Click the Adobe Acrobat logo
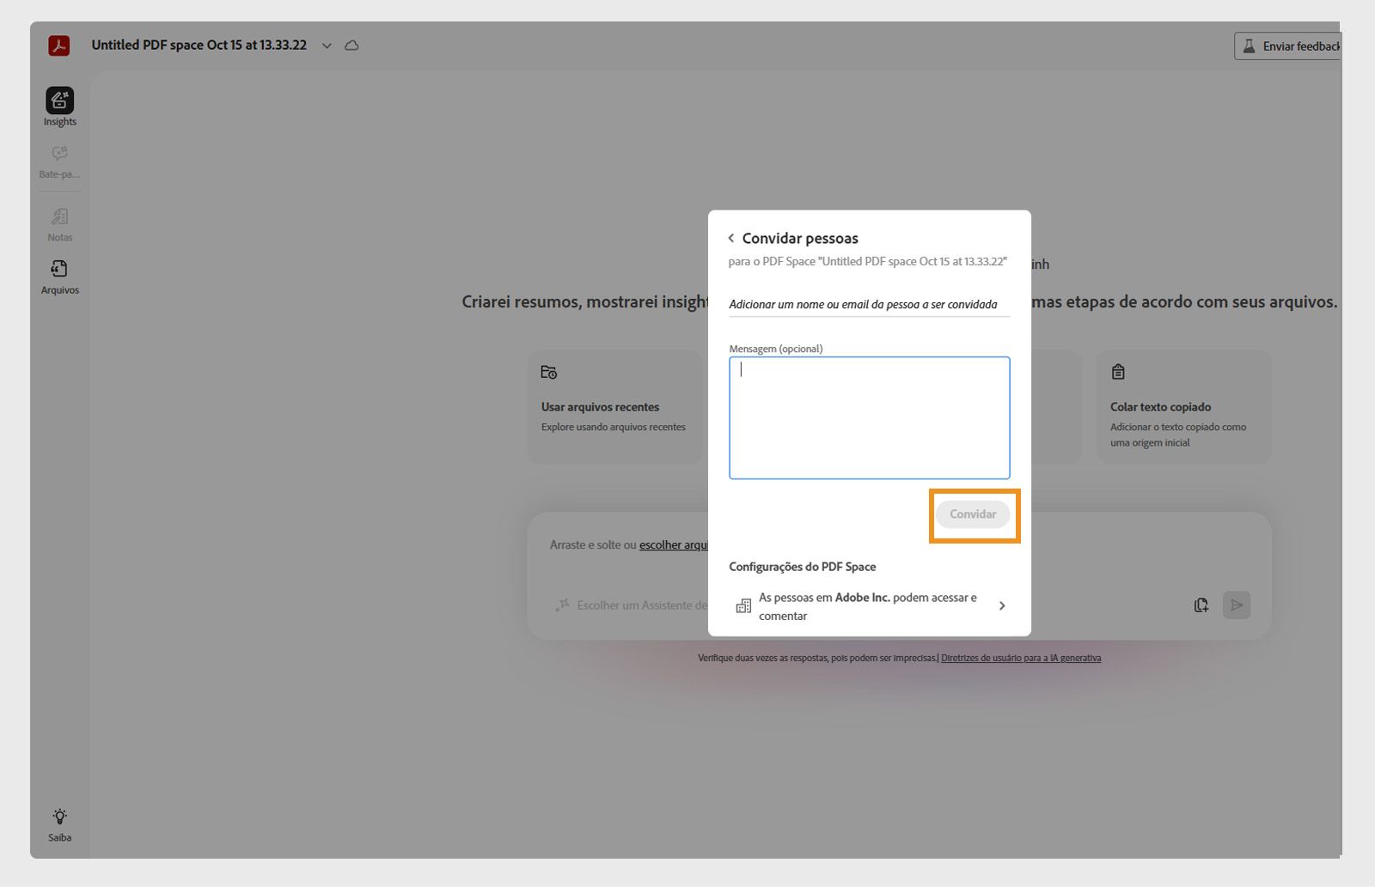Image resolution: width=1375 pixels, height=887 pixels. point(58,46)
